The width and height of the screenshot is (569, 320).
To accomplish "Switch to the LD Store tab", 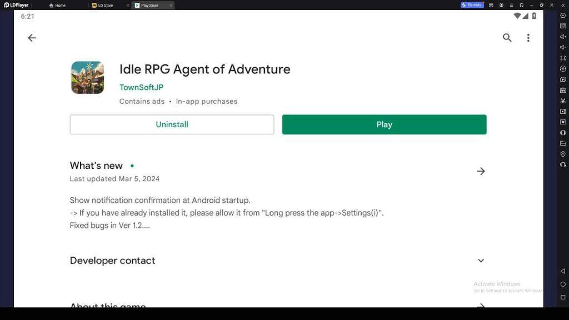I will [102, 6].
